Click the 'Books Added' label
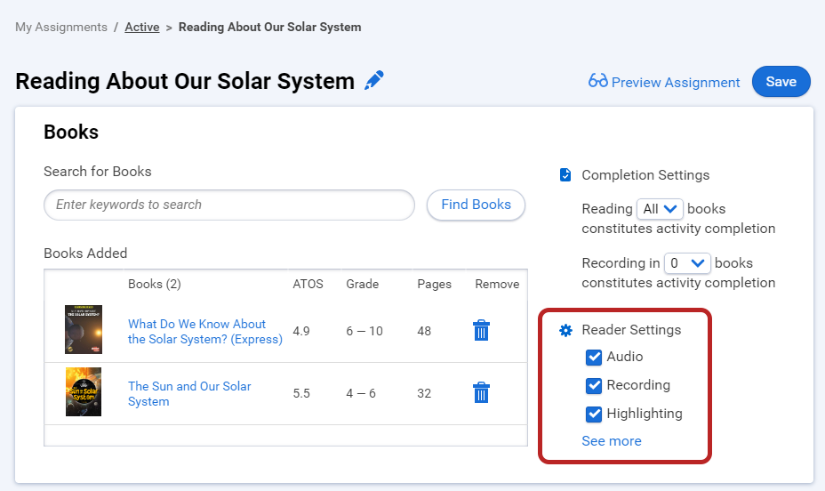 click(x=85, y=254)
